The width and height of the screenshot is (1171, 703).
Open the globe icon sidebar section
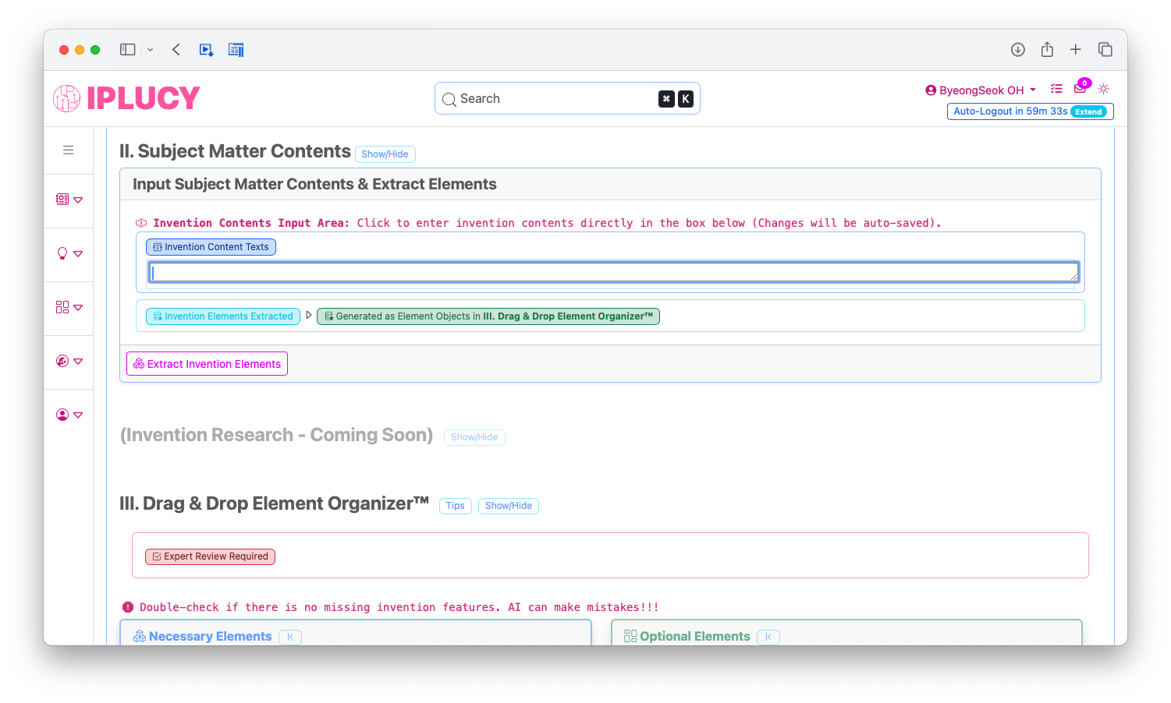[x=62, y=361]
